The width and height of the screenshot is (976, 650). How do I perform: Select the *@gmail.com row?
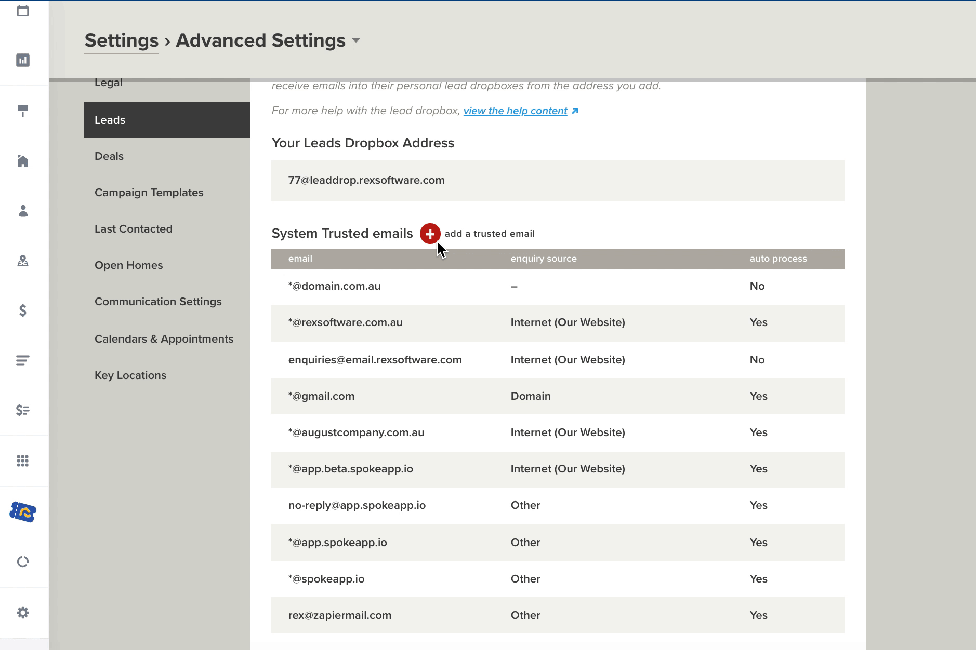tap(558, 396)
